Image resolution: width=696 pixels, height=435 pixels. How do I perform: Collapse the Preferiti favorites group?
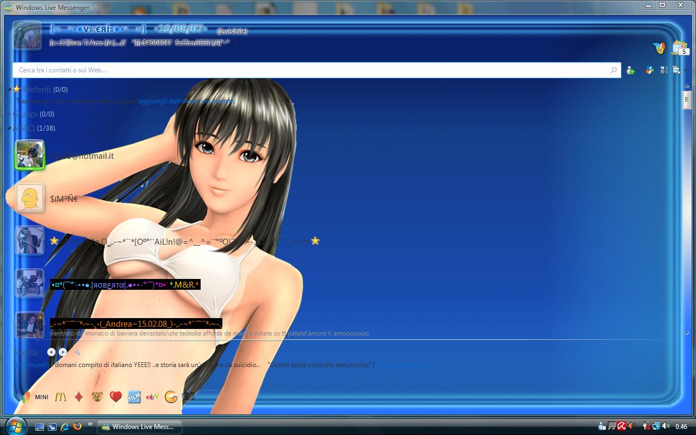[x=10, y=90]
